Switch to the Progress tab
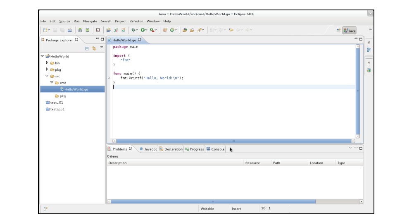 point(195,149)
